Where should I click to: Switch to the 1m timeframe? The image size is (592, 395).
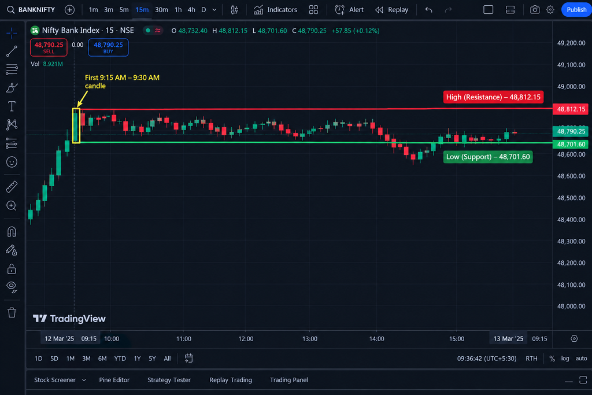click(93, 10)
